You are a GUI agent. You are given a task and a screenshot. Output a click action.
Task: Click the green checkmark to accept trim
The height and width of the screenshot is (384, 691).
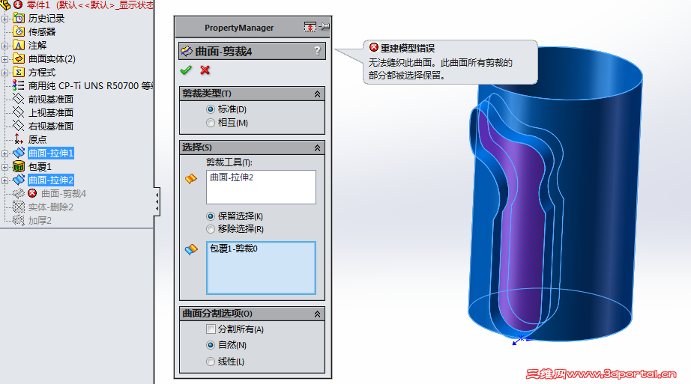186,70
